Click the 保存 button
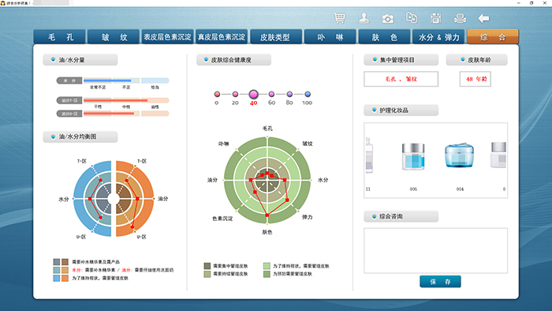Image resolution: width=552 pixels, height=311 pixels. [x=440, y=282]
